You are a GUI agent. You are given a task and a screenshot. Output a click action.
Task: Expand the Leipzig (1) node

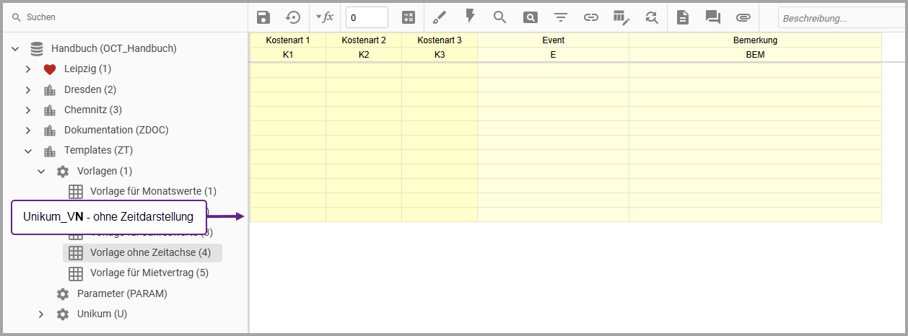tap(28, 69)
